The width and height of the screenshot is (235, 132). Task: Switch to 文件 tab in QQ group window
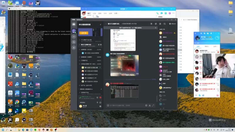[x=105, y=13]
